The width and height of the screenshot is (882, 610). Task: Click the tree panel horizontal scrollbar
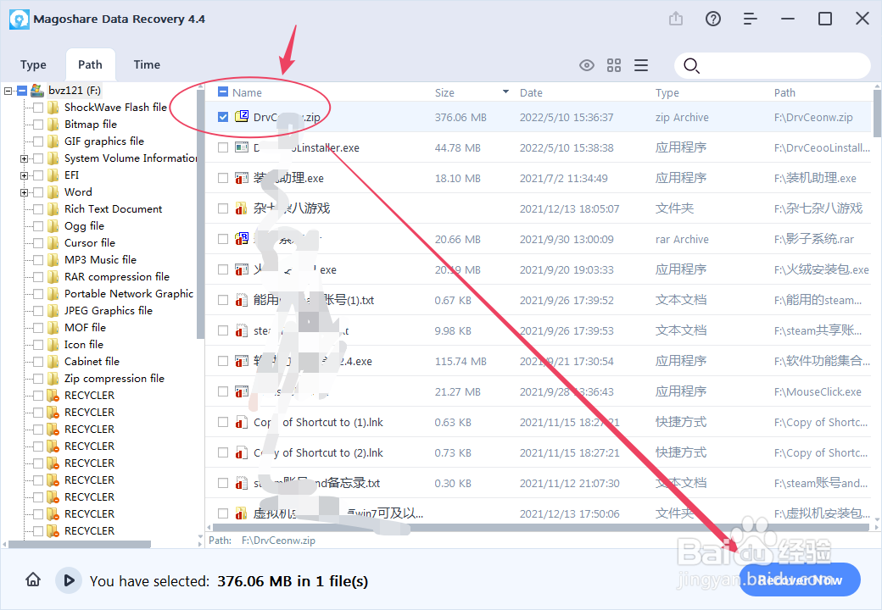pos(80,544)
